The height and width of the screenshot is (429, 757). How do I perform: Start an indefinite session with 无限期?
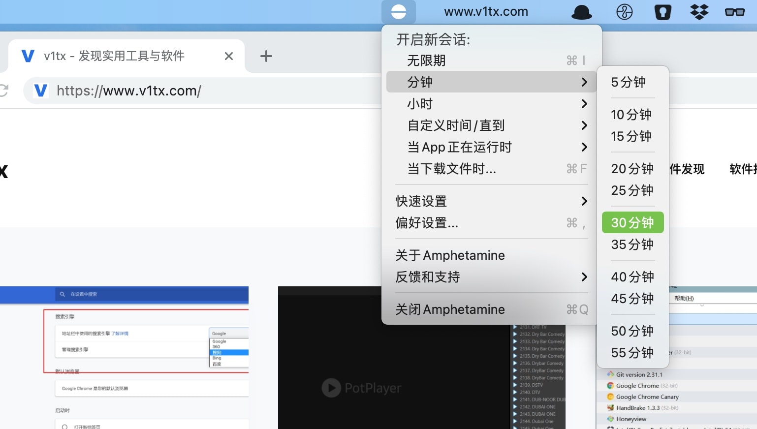click(492, 61)
